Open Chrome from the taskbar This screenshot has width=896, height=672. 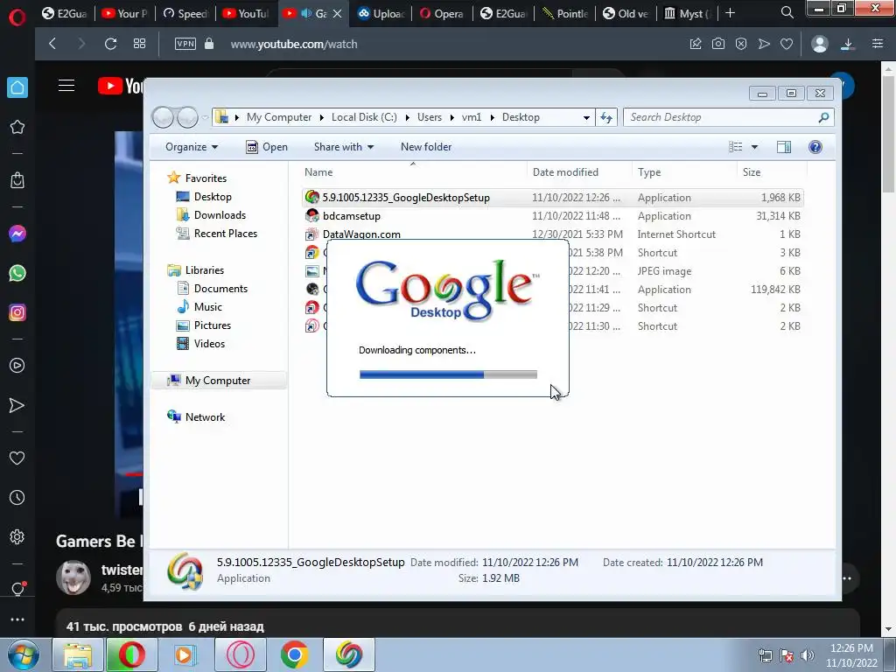294,654
